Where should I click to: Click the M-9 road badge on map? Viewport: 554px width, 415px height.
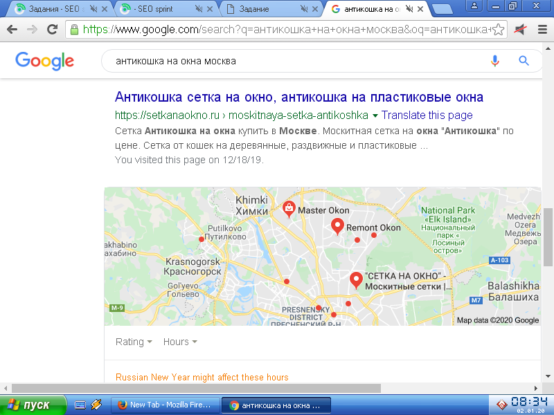coord(117,308)
